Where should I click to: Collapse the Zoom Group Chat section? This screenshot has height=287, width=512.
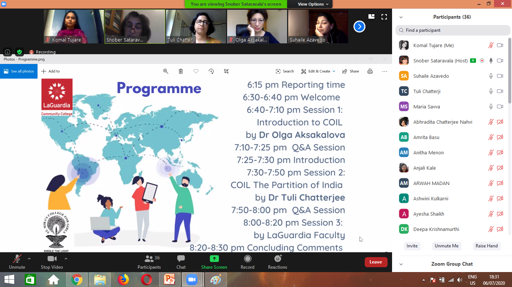coord(401,264)
